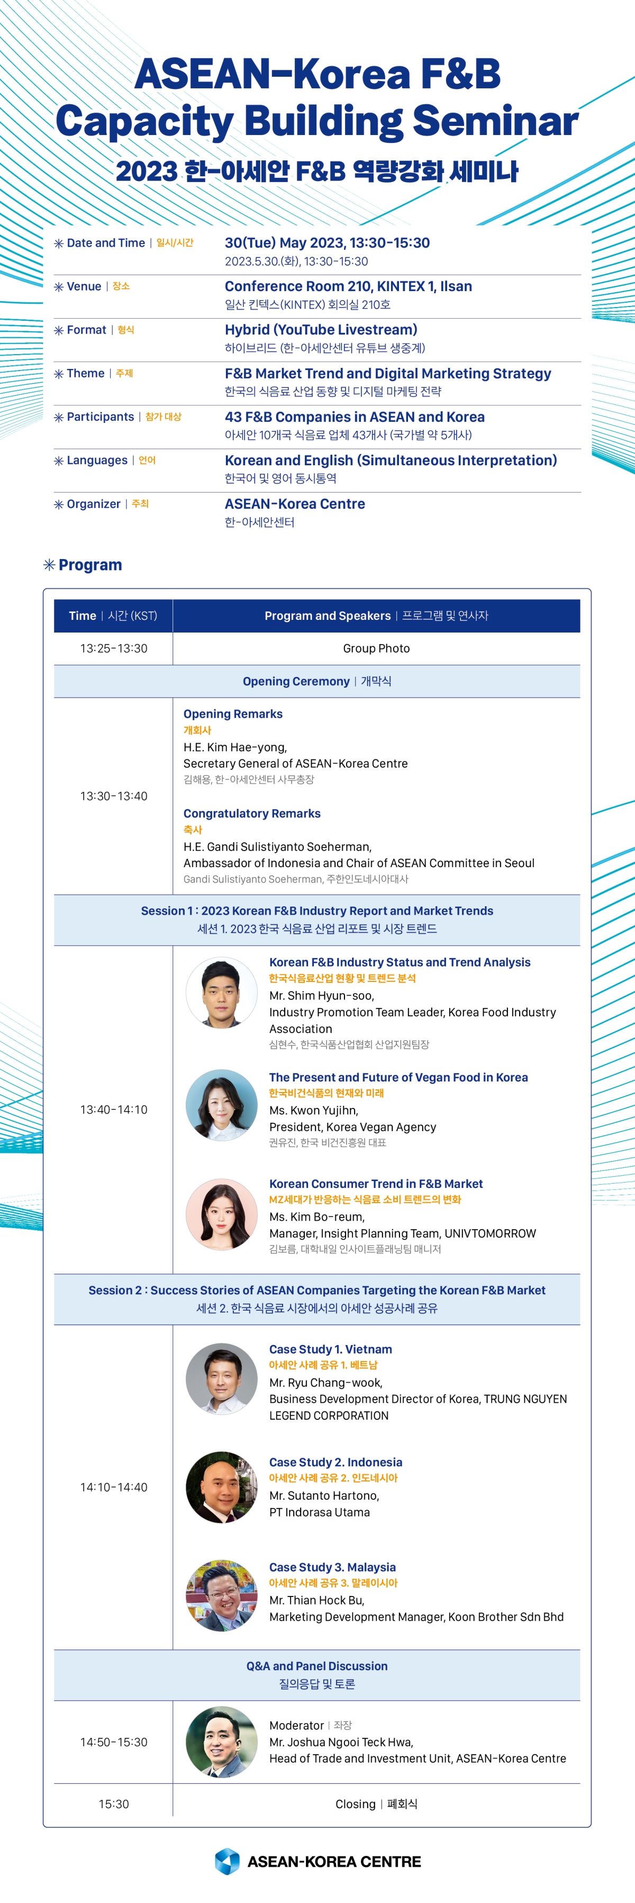This screenshot has height=1903, width=635.
Task: Click the "Session 2 : Success Stories of ASEAN Companies" heading
Action: 317,1290
